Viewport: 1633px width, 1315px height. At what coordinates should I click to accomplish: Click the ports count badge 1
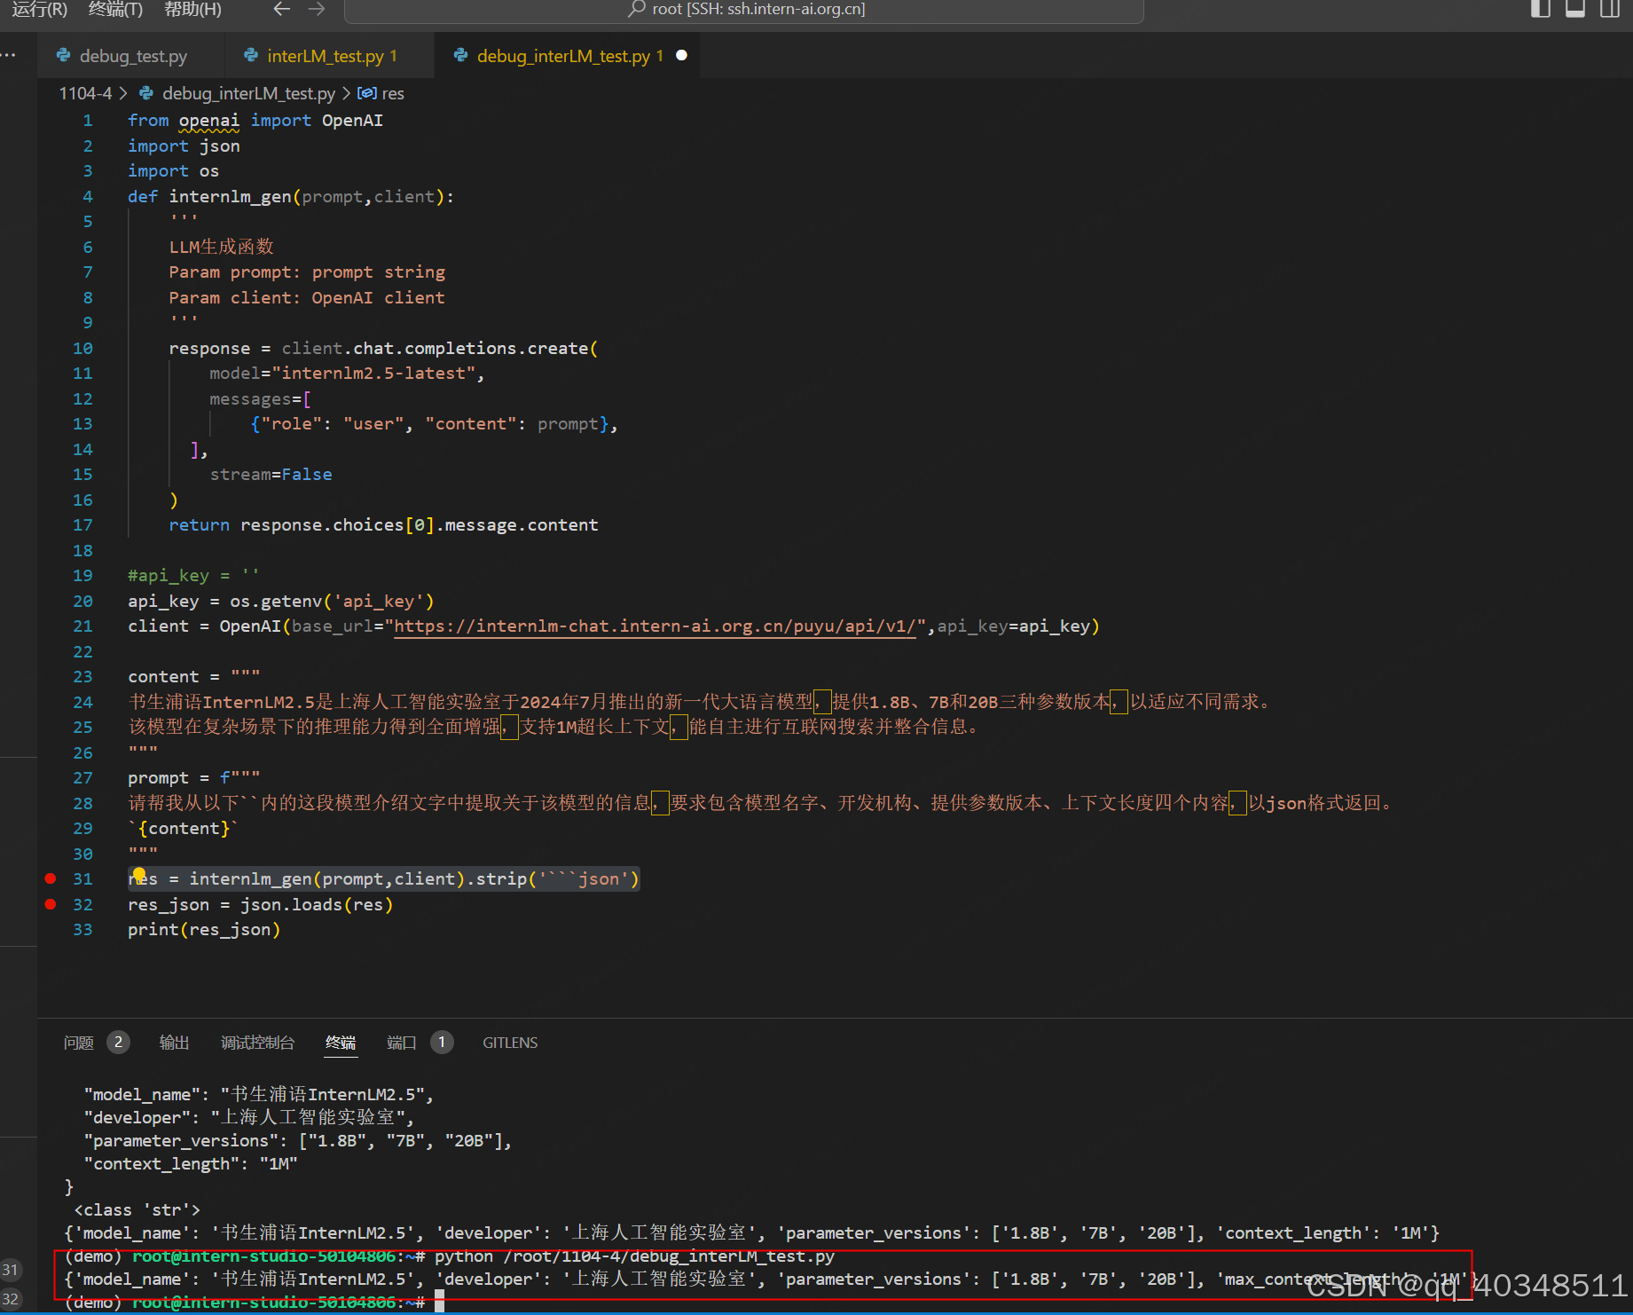[442, 1042]
